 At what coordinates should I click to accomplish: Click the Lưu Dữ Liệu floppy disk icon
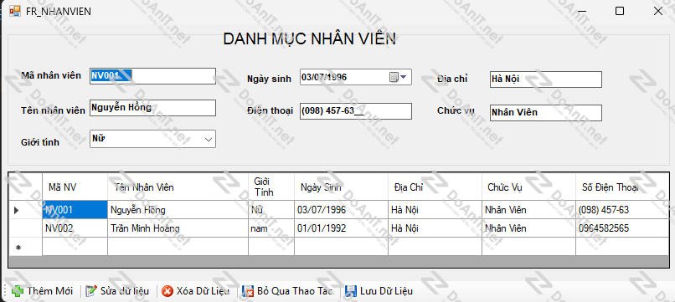point(351,291)
